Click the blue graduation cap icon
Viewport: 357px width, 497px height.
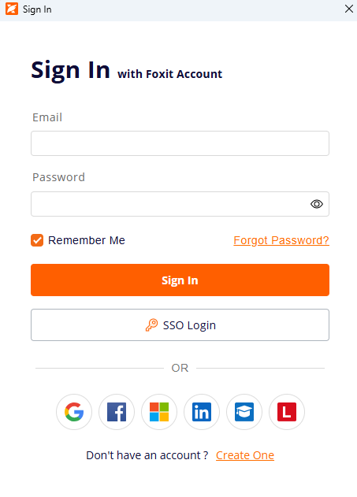click(244, 412)
